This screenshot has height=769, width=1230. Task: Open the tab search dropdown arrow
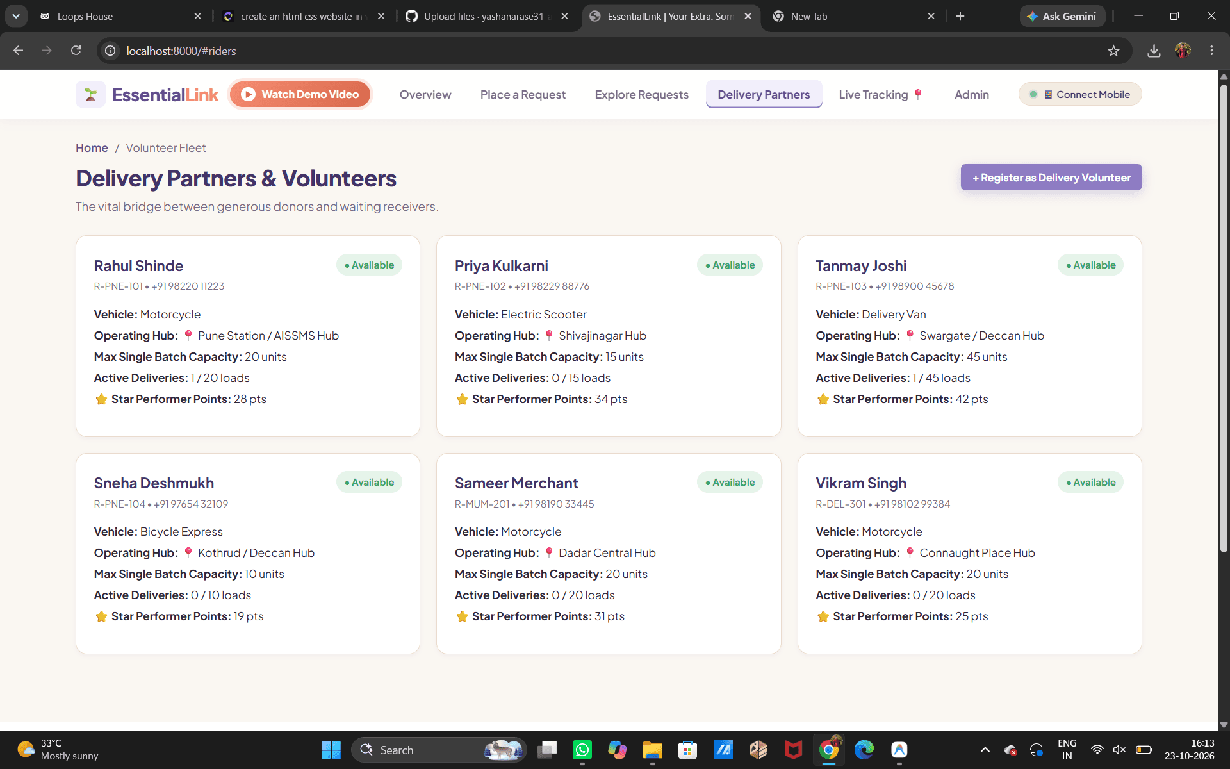click(15, 16)
